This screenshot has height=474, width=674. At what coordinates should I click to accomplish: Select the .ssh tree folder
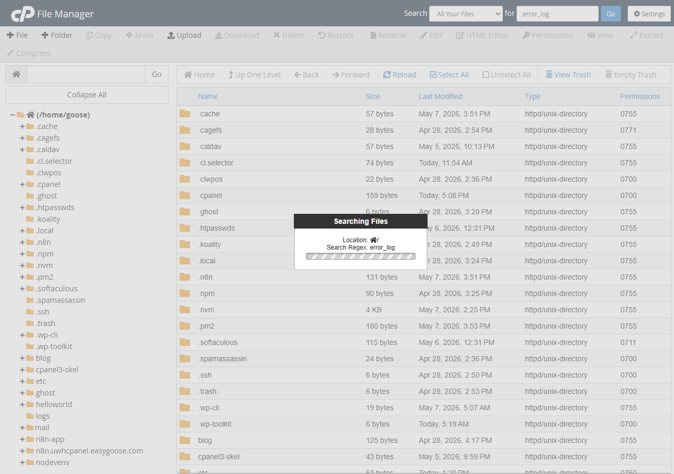43,312
